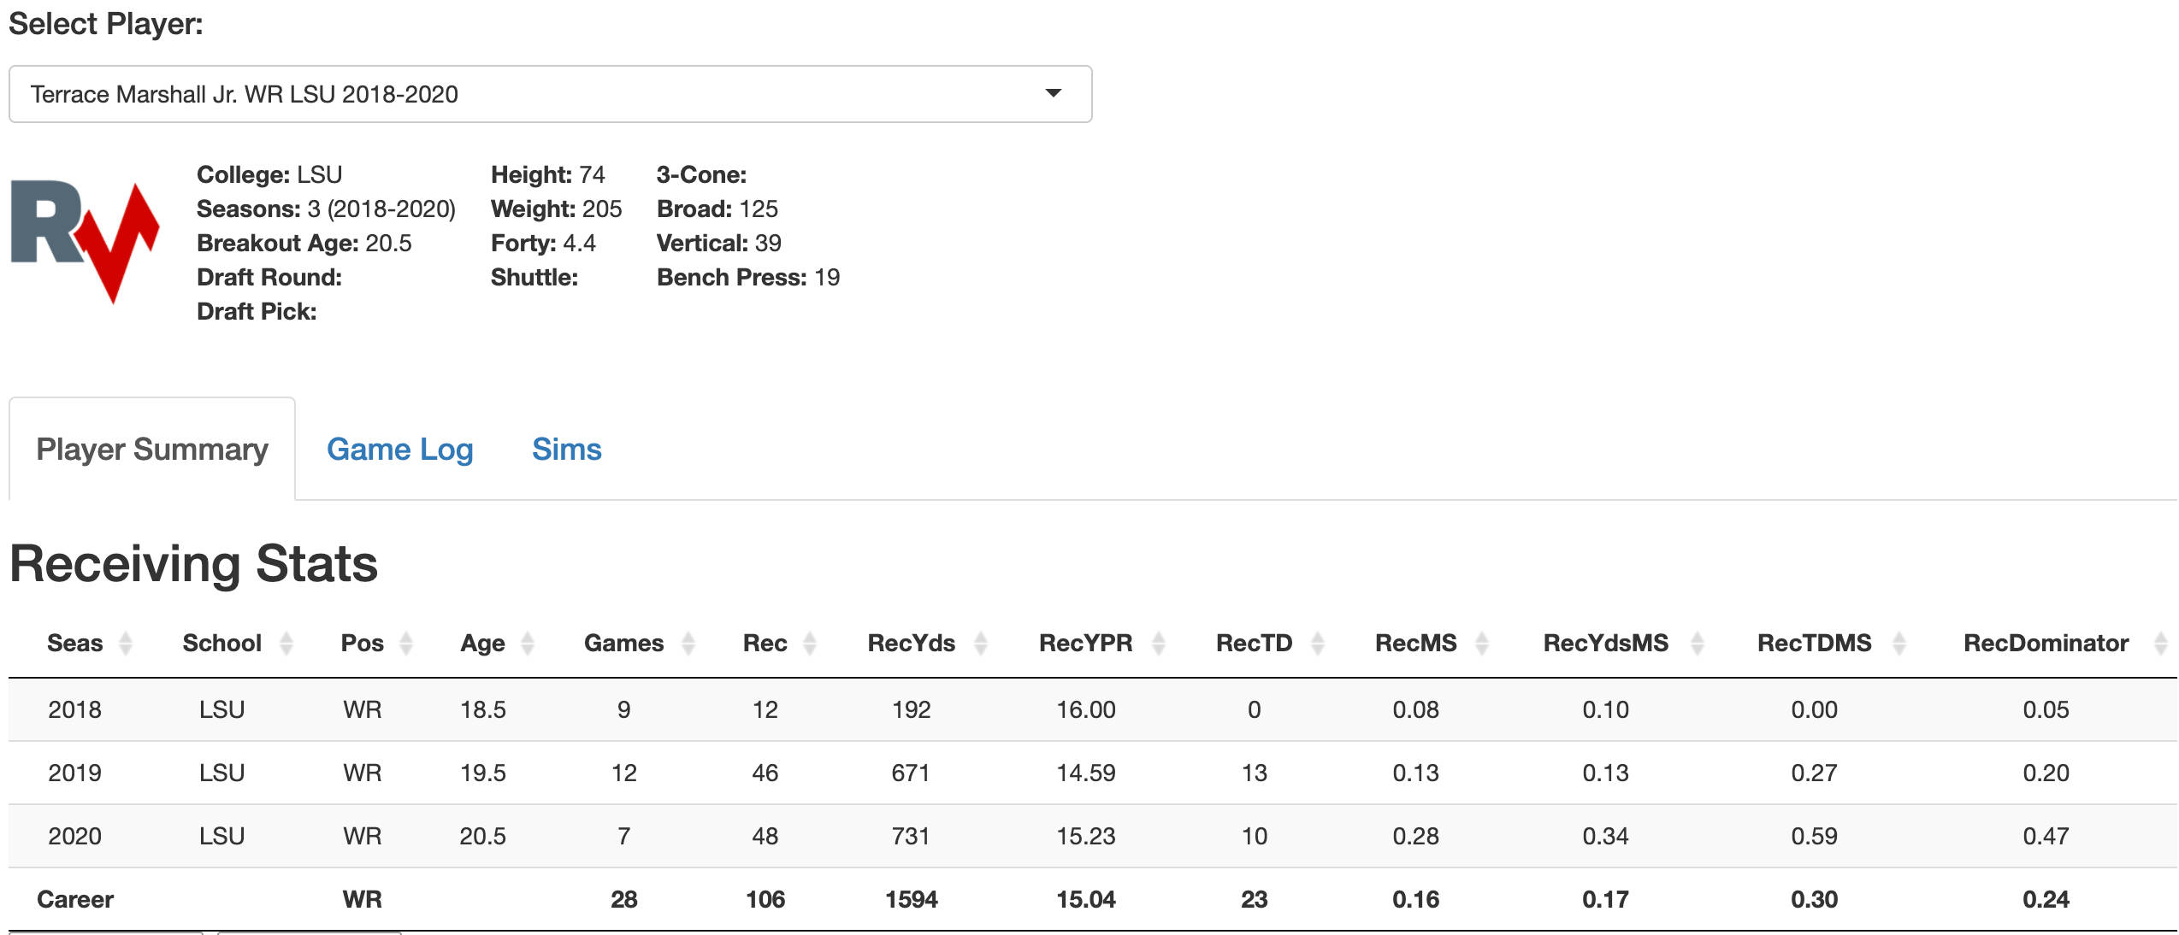
Task: Switch to the Player Summary tab
Action: pos(152,450)
